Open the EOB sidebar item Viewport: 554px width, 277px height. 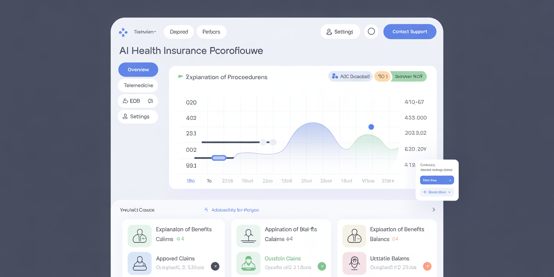tap(138, 101)
